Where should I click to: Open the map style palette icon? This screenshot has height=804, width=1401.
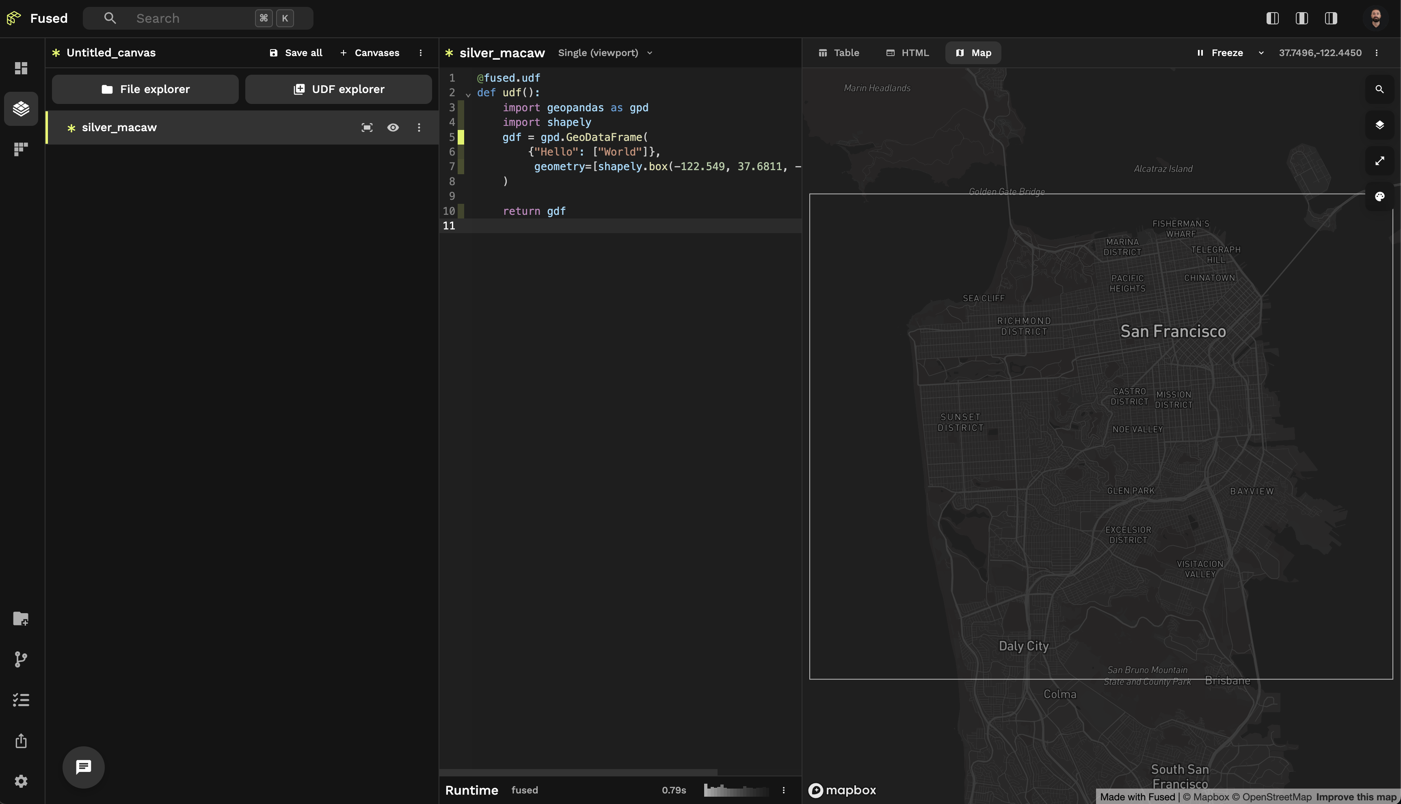point(1379,197)
